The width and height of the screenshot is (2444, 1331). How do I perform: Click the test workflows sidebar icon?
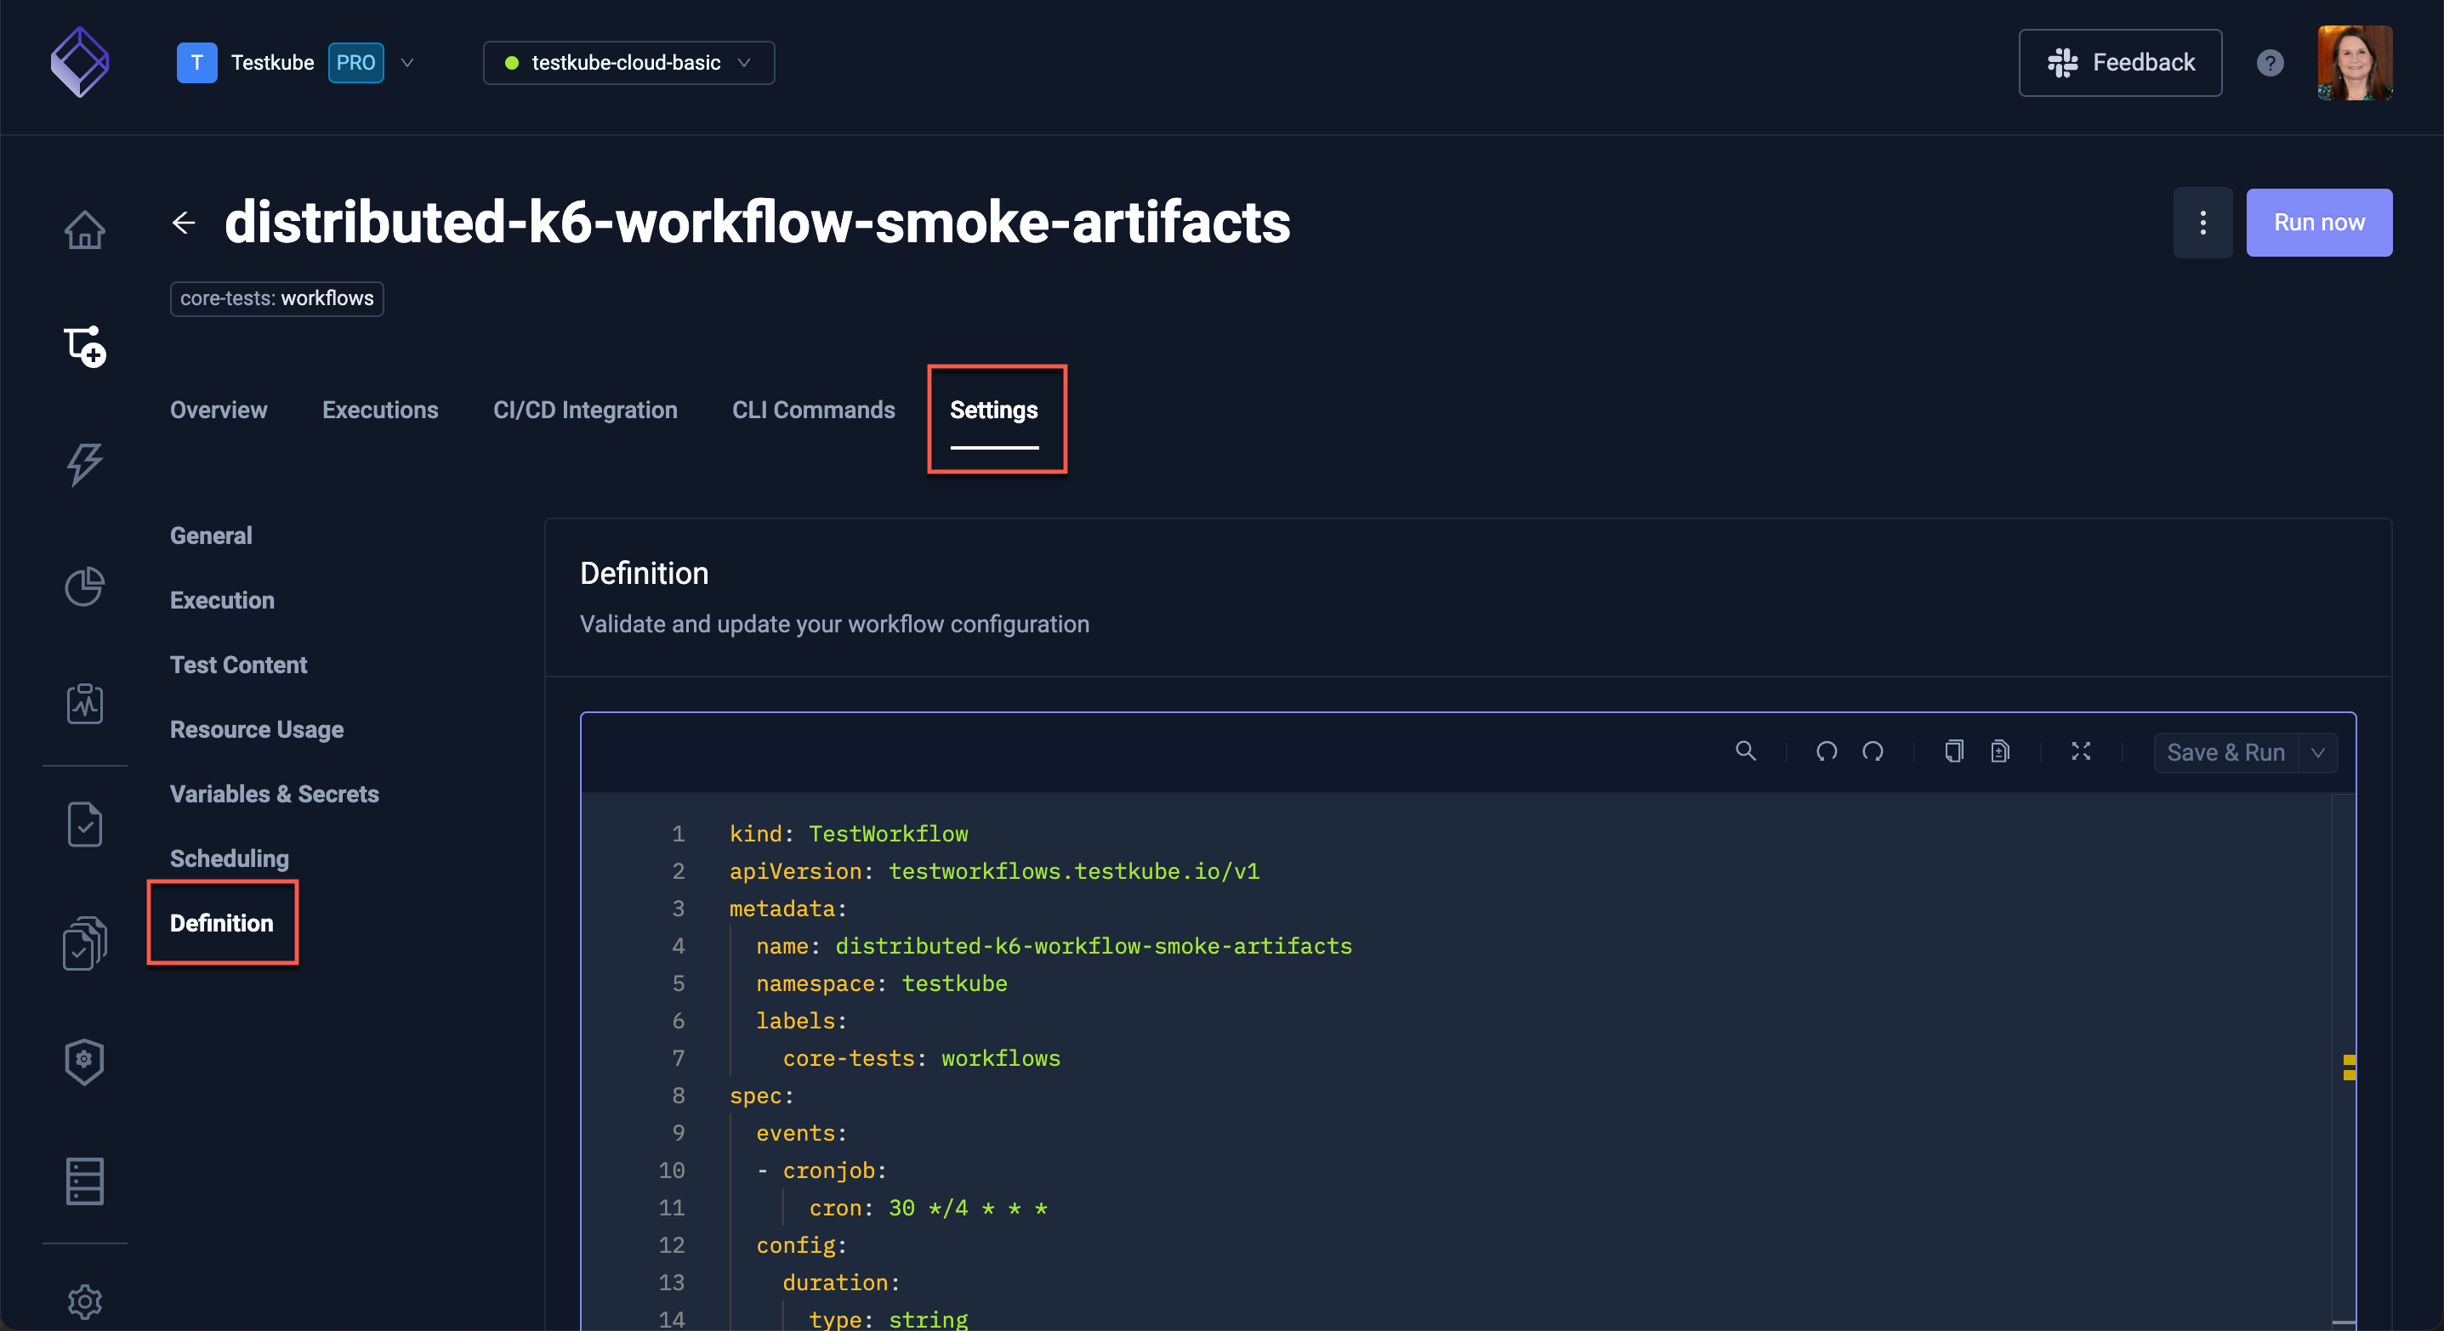[84, 347]
